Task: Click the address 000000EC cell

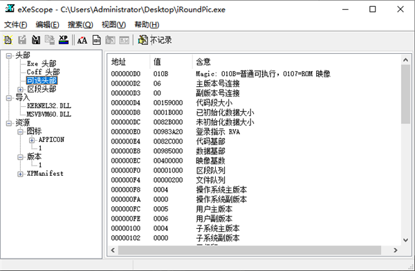Action: pos(126,161)
